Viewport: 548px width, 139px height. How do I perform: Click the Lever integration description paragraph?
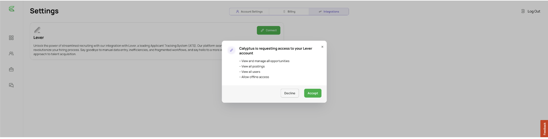(128, 50)
